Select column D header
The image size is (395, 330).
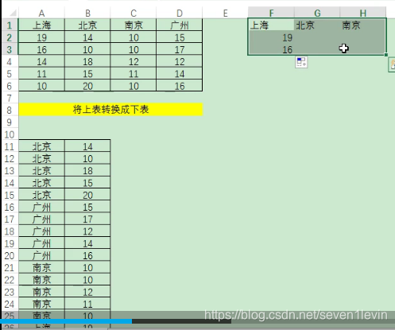coord(180,13)
